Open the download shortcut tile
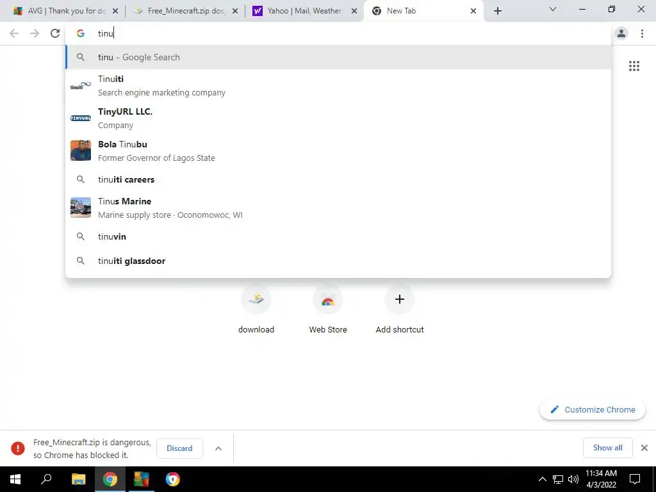This screenshot has height=492, width=656. 256,309
